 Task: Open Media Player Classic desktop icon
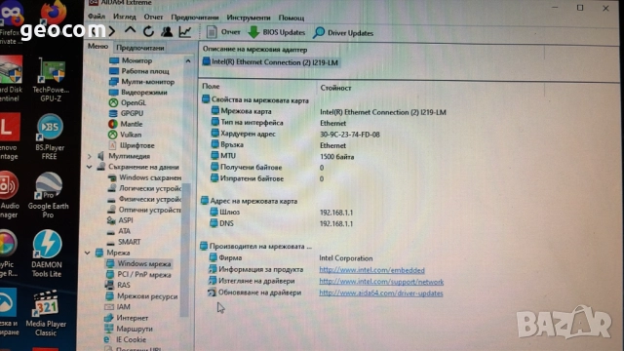click(46, 313)
